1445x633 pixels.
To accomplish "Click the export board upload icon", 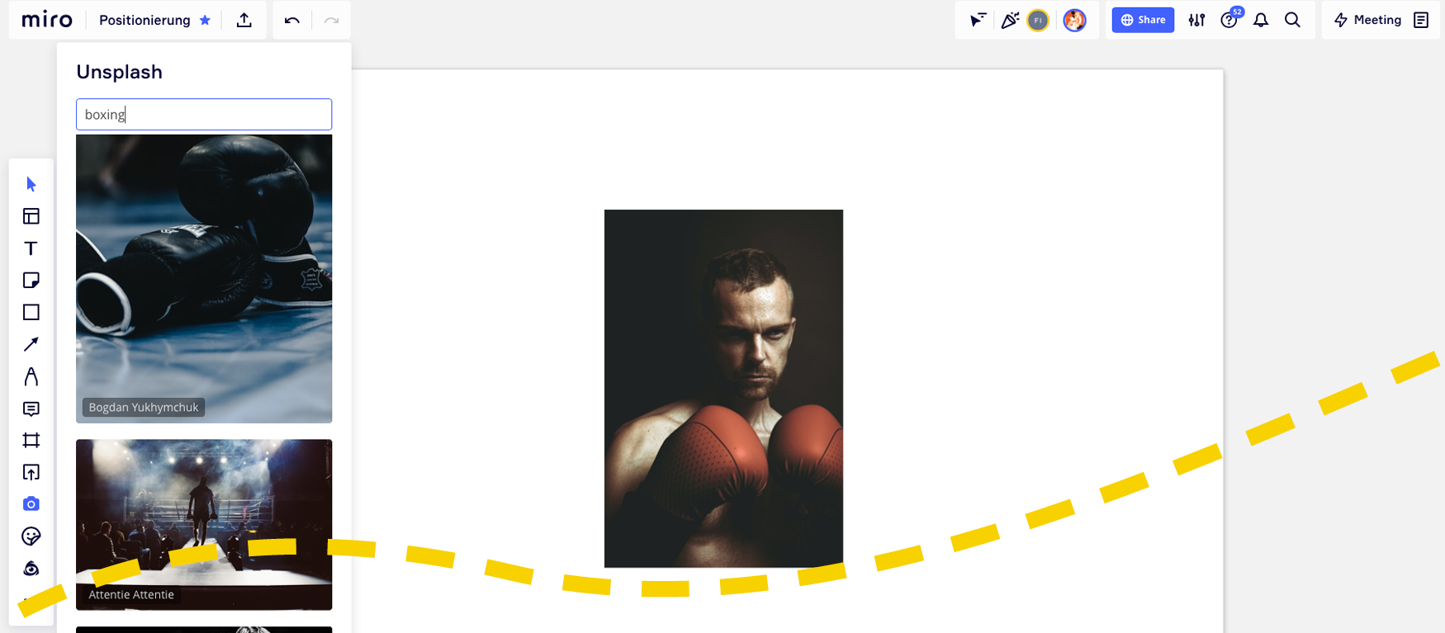I will tap(244, 20).
